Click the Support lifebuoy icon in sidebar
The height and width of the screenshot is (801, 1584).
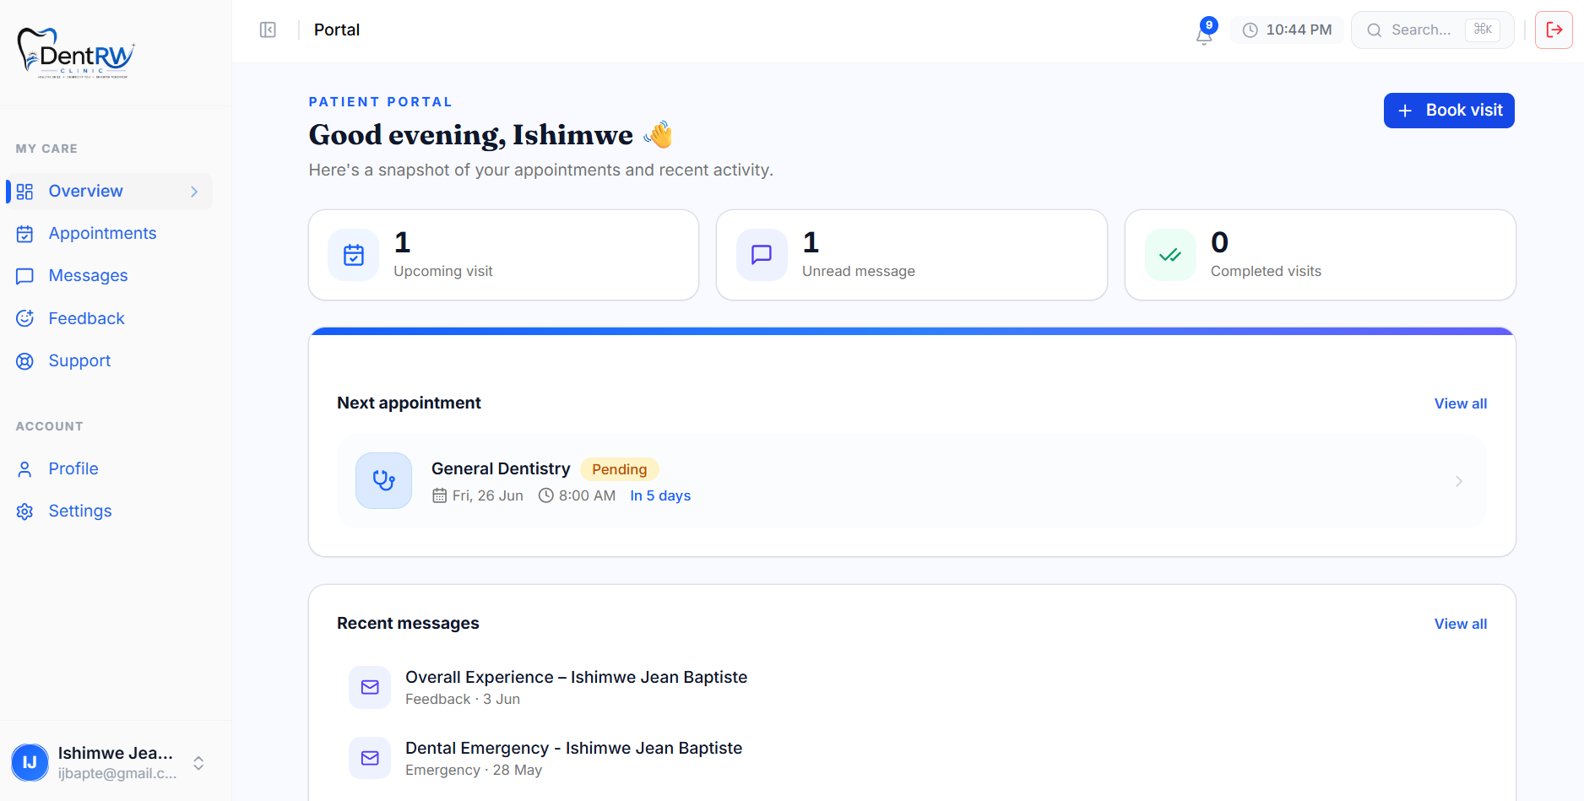tap(25, 361)
